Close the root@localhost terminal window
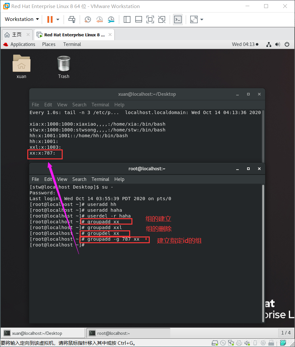295x347 pixels. [259, 169]
